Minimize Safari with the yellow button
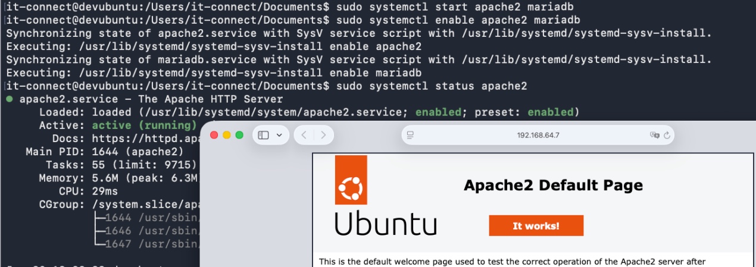Screen dimensions: 756x267 227,135
